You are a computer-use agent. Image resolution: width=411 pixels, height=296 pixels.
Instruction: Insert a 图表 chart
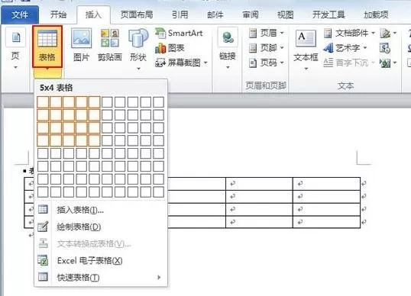pyautogui.click(x=170, y=48)
